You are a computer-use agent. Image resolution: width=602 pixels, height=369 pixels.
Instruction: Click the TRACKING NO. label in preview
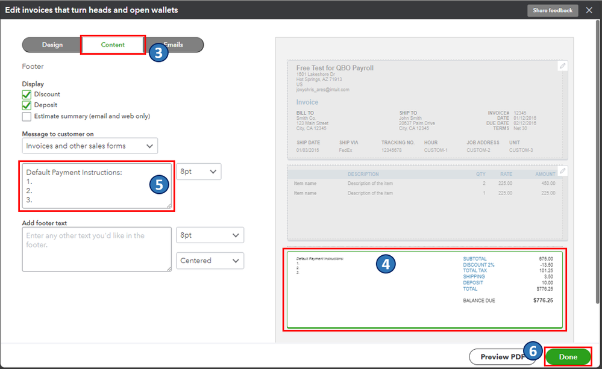point(398,142)
